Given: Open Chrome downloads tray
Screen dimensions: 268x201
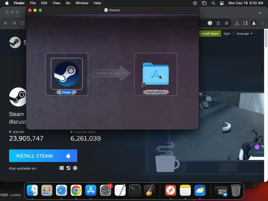Looking at the screenshot, I should coord(237,23).
